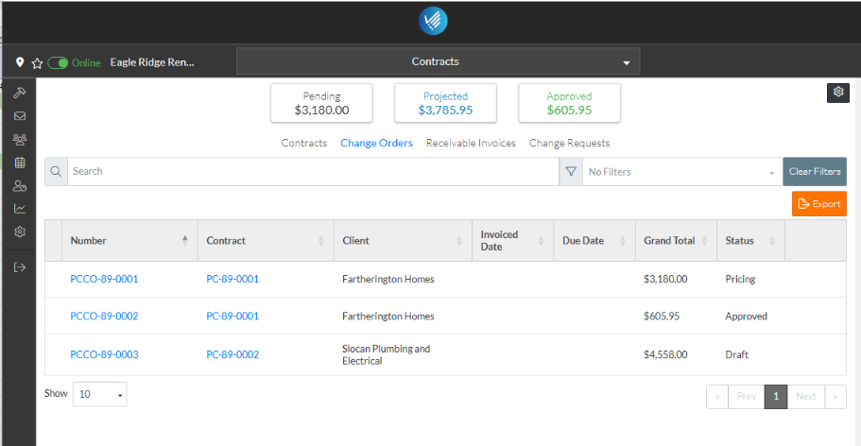Open the people group icon in sidebar
The image size is (861, 446).
pos(19,140)
